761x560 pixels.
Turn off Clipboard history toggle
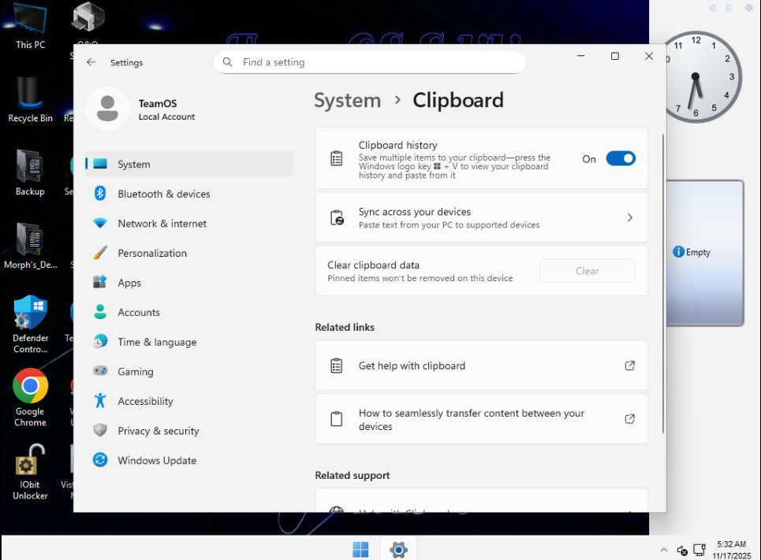(x=620, y=159)
